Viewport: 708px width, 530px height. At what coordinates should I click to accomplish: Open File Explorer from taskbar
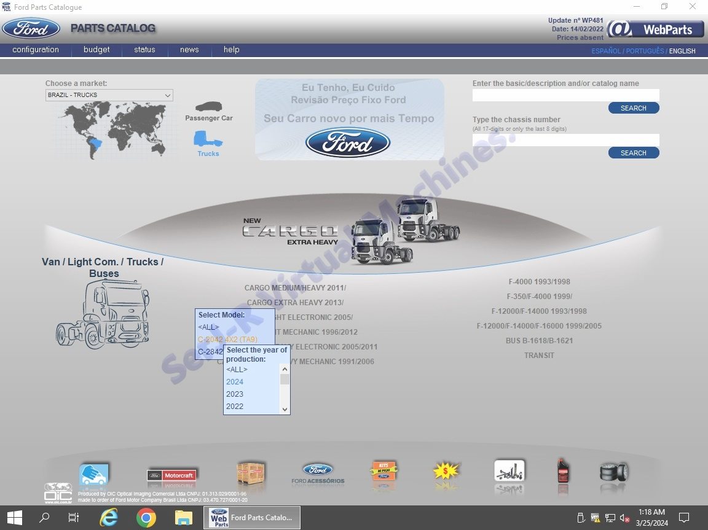[183, 517]
